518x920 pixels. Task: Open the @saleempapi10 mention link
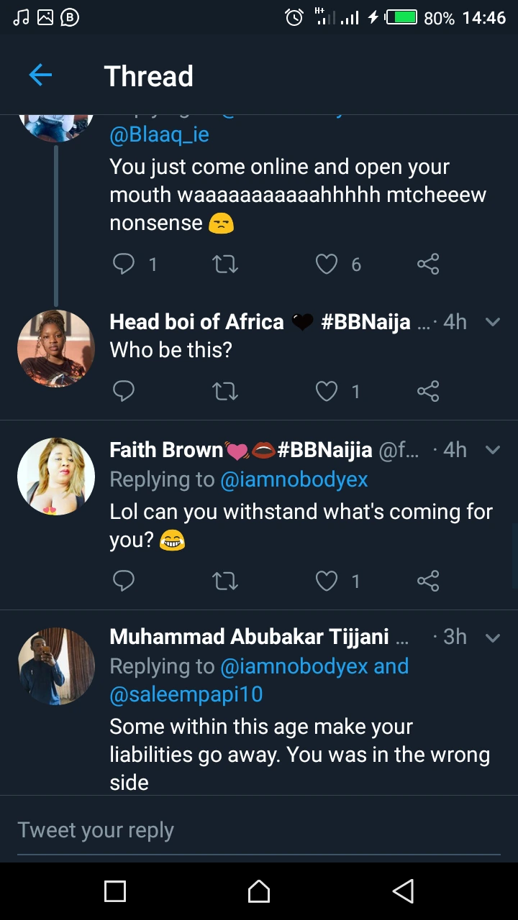click(186, 694)
